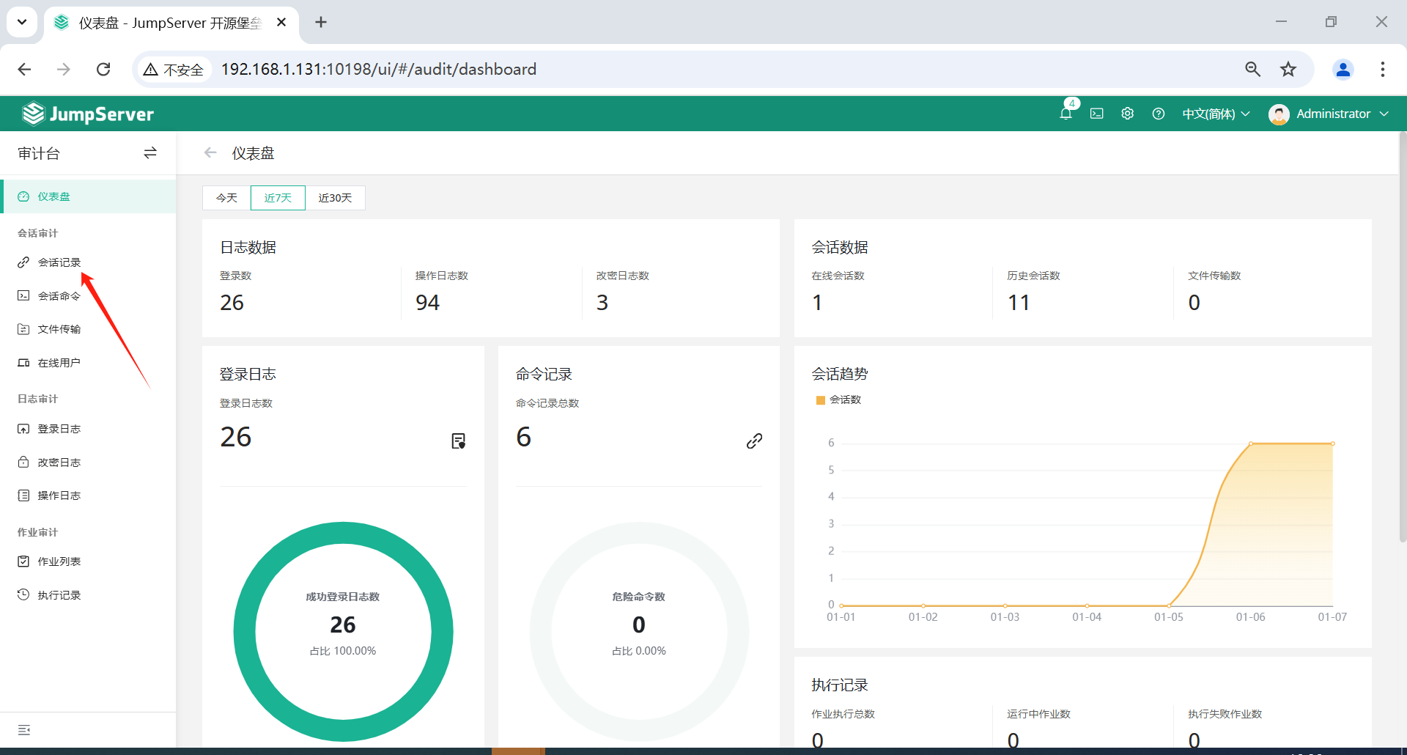
Task: Open 作业列表 in the sidebar
Action: [x=88, y=561]
